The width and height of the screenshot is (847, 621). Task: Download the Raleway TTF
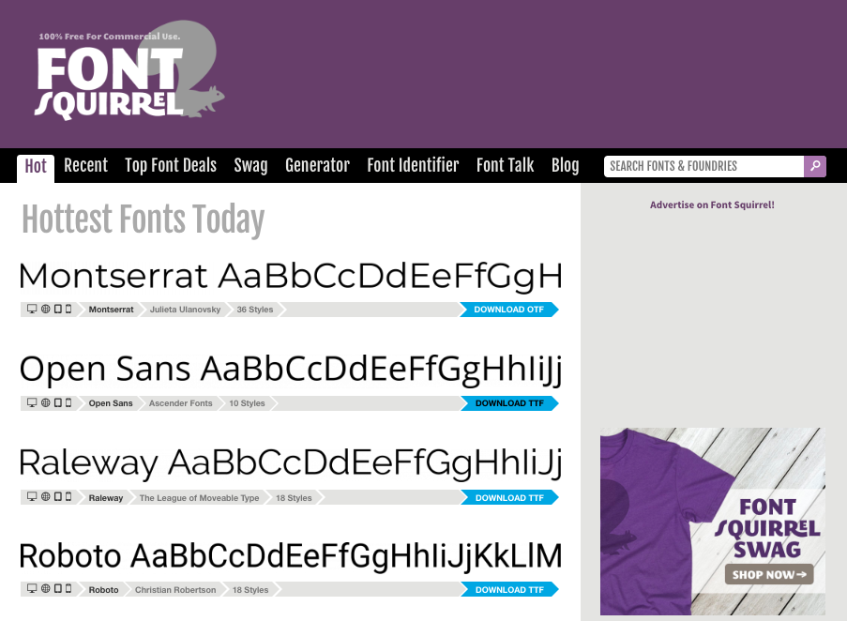point(509,498)
